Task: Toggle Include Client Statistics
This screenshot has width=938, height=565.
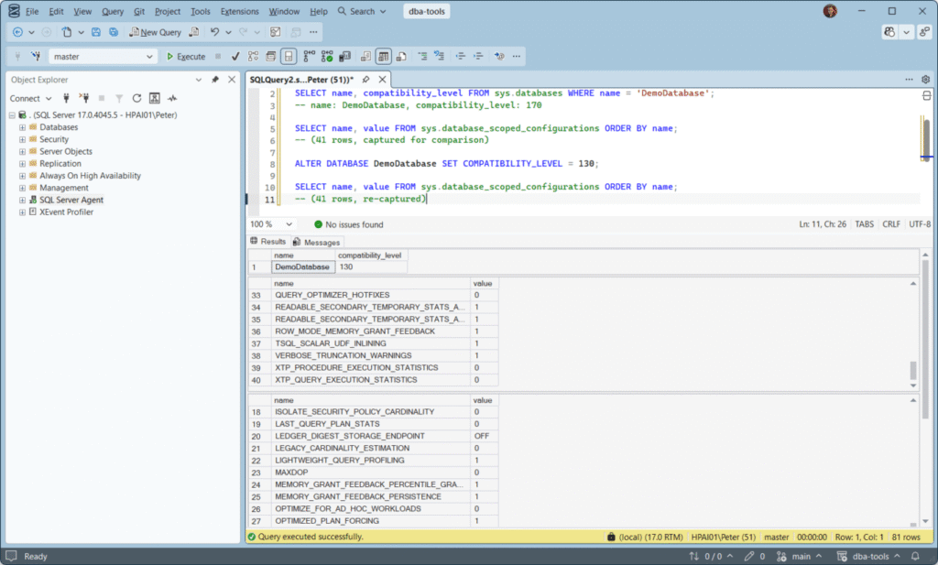Action: (344, 56)
